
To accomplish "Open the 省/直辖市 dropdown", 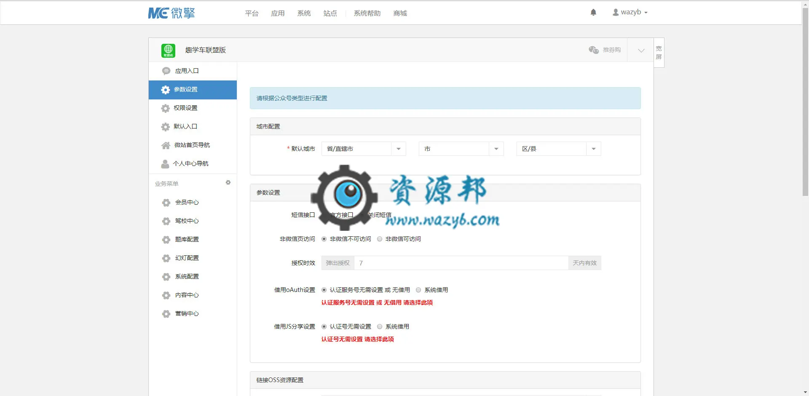I will coord(364,149).
